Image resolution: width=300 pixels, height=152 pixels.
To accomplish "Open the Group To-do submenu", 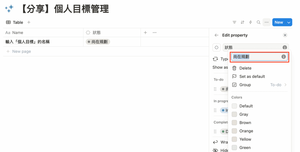I will coord(259,85).
